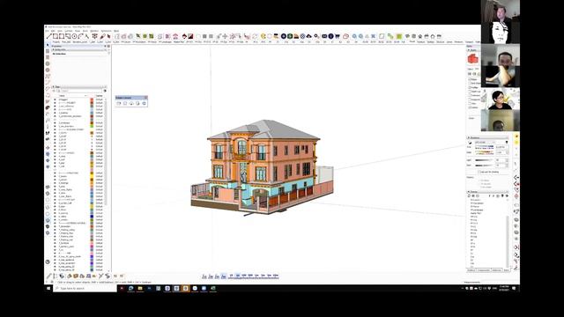This screenshot has height=317, width=564.
Task: Click the Tags panel search field
Action: (81, 91)
